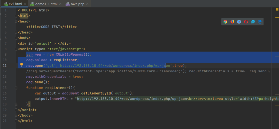Switch to the evil.html tab
Viewport: 279px width, 129px height.
click(x=15, y=4)
